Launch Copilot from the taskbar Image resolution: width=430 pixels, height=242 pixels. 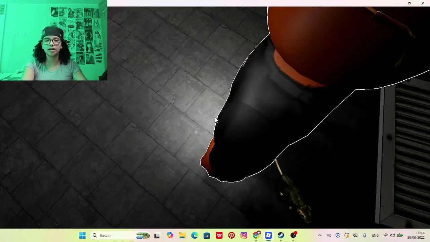point(170,235)
